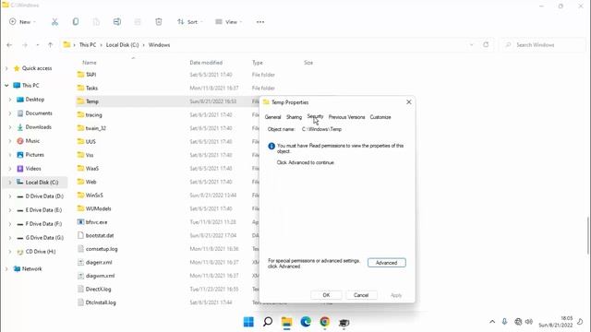Open File Explorer from taskbar
This screenshot has height=332, width=591.
(x=287, y=322)
